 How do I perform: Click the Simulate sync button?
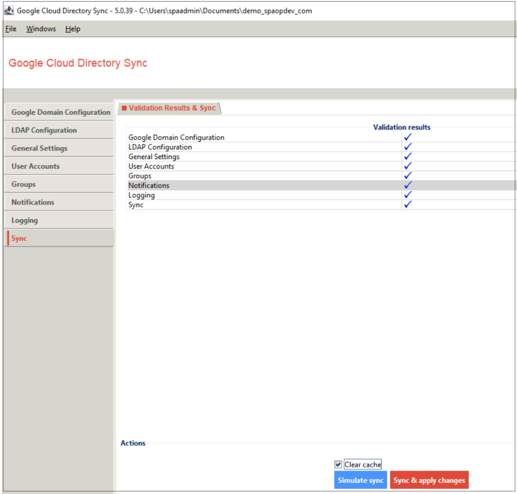360,480
